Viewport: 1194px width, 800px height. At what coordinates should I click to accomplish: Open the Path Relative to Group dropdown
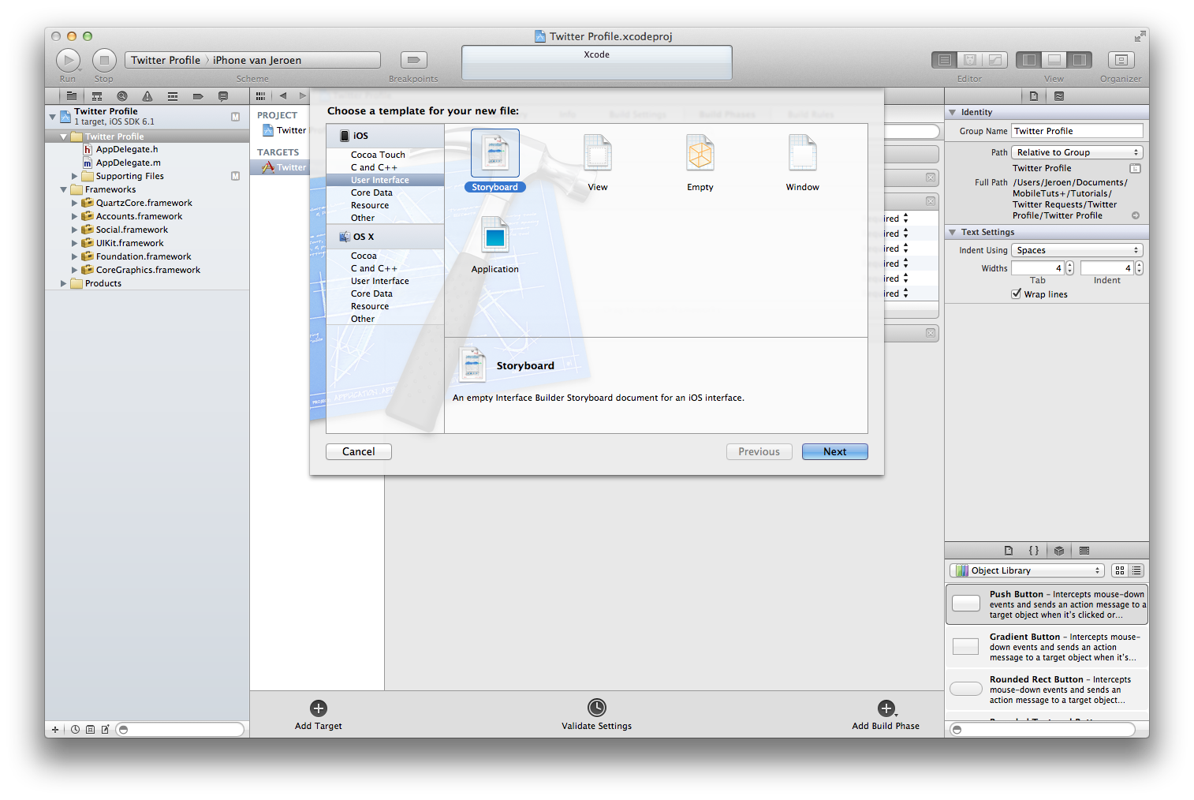point(1077,152)
